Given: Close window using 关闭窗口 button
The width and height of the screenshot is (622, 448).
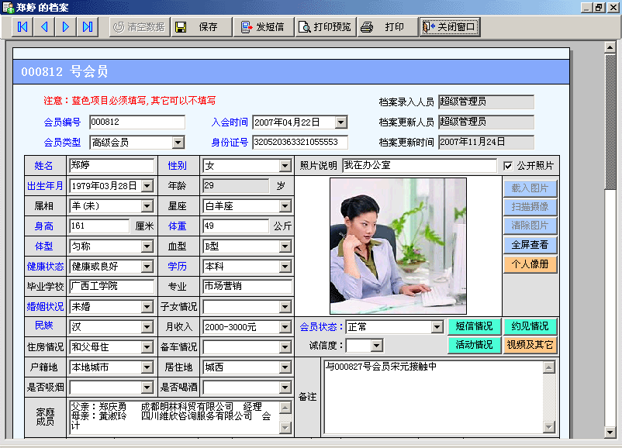Looking at the screenshot, I should [449, 27].
